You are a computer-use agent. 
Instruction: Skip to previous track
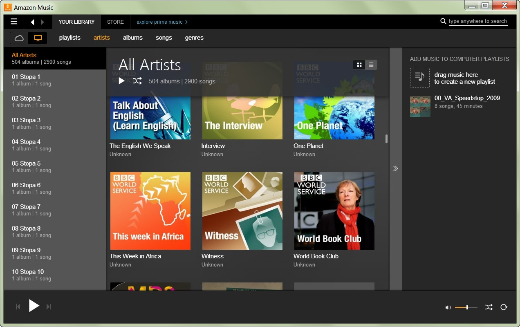(18, 307)
